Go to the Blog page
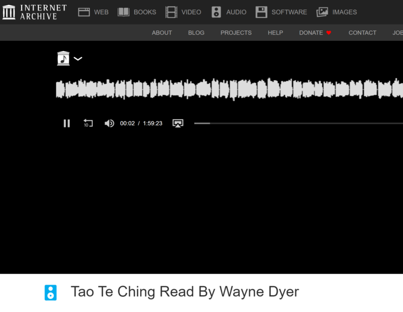Screen dimensions: 403x312 196,33
